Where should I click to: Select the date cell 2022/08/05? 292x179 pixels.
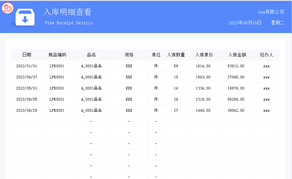pyautogui.click(x=27, y=99)
